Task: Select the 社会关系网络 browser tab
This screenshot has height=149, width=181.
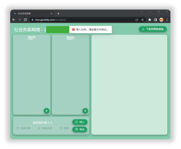Action: pos(33,14)
